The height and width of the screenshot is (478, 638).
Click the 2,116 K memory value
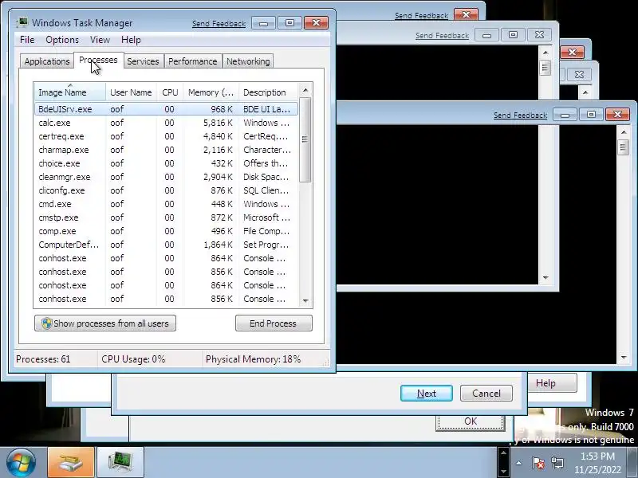[x=218, y=150]
